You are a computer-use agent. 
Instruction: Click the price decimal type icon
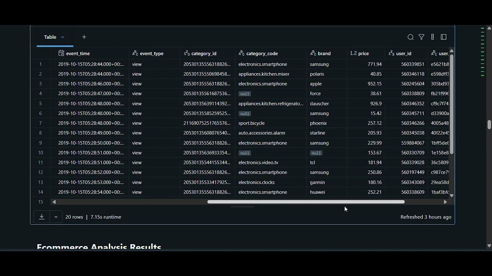[353, 53]
